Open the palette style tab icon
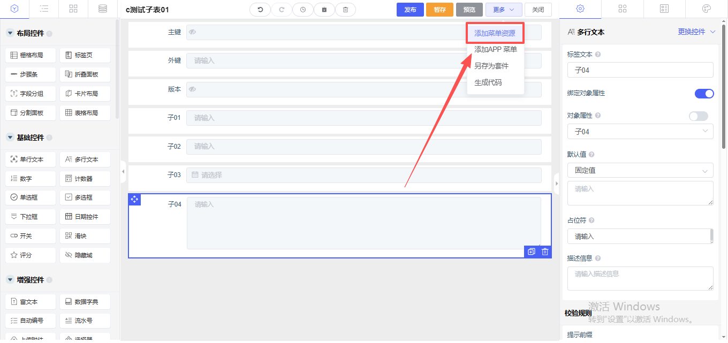This screenshot has height=343, width=728. coord(706,9)
